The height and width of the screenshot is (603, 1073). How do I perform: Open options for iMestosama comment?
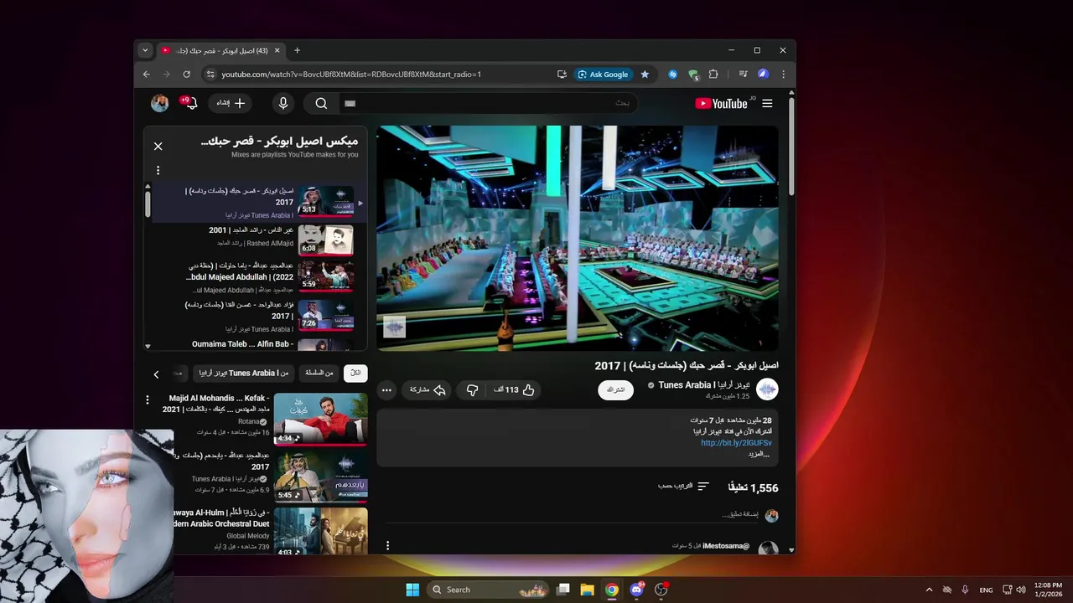coord(387,546)
